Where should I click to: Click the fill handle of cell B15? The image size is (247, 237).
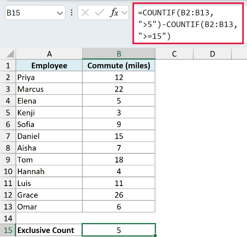pyautogui.click(x=155, y=235)
